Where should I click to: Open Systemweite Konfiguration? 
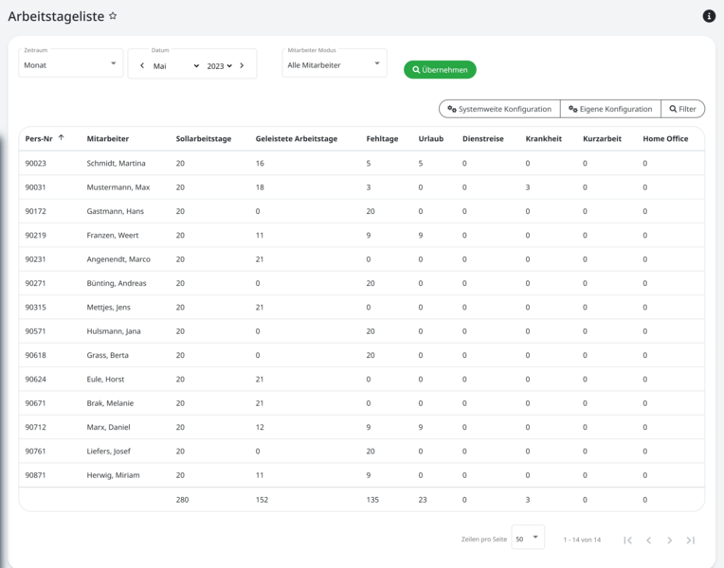point(499,109)
